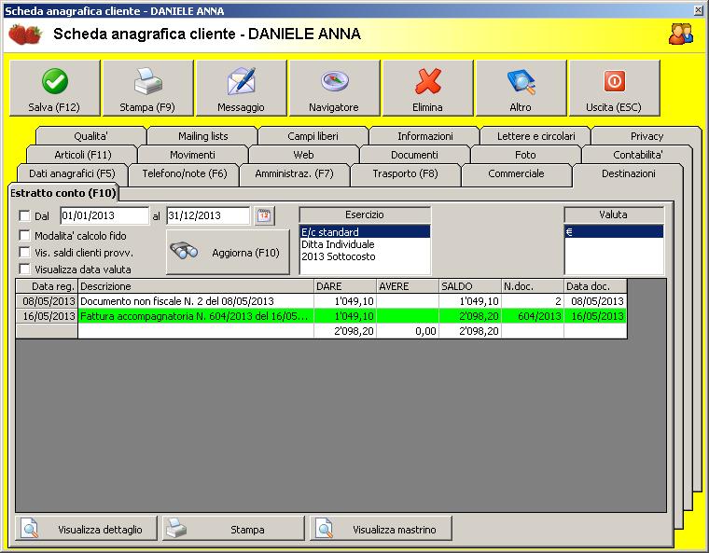Open the calendar date picker icon

pyautogui.click(x=265, y=215)
